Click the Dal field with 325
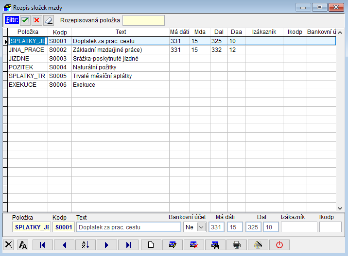This screenshot has width=348, height=256. coord(253,227)
